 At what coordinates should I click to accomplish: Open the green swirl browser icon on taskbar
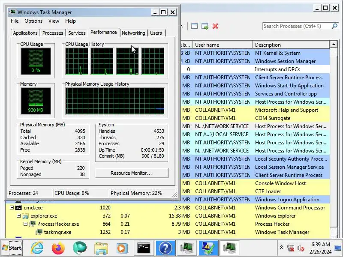[79, 248]
